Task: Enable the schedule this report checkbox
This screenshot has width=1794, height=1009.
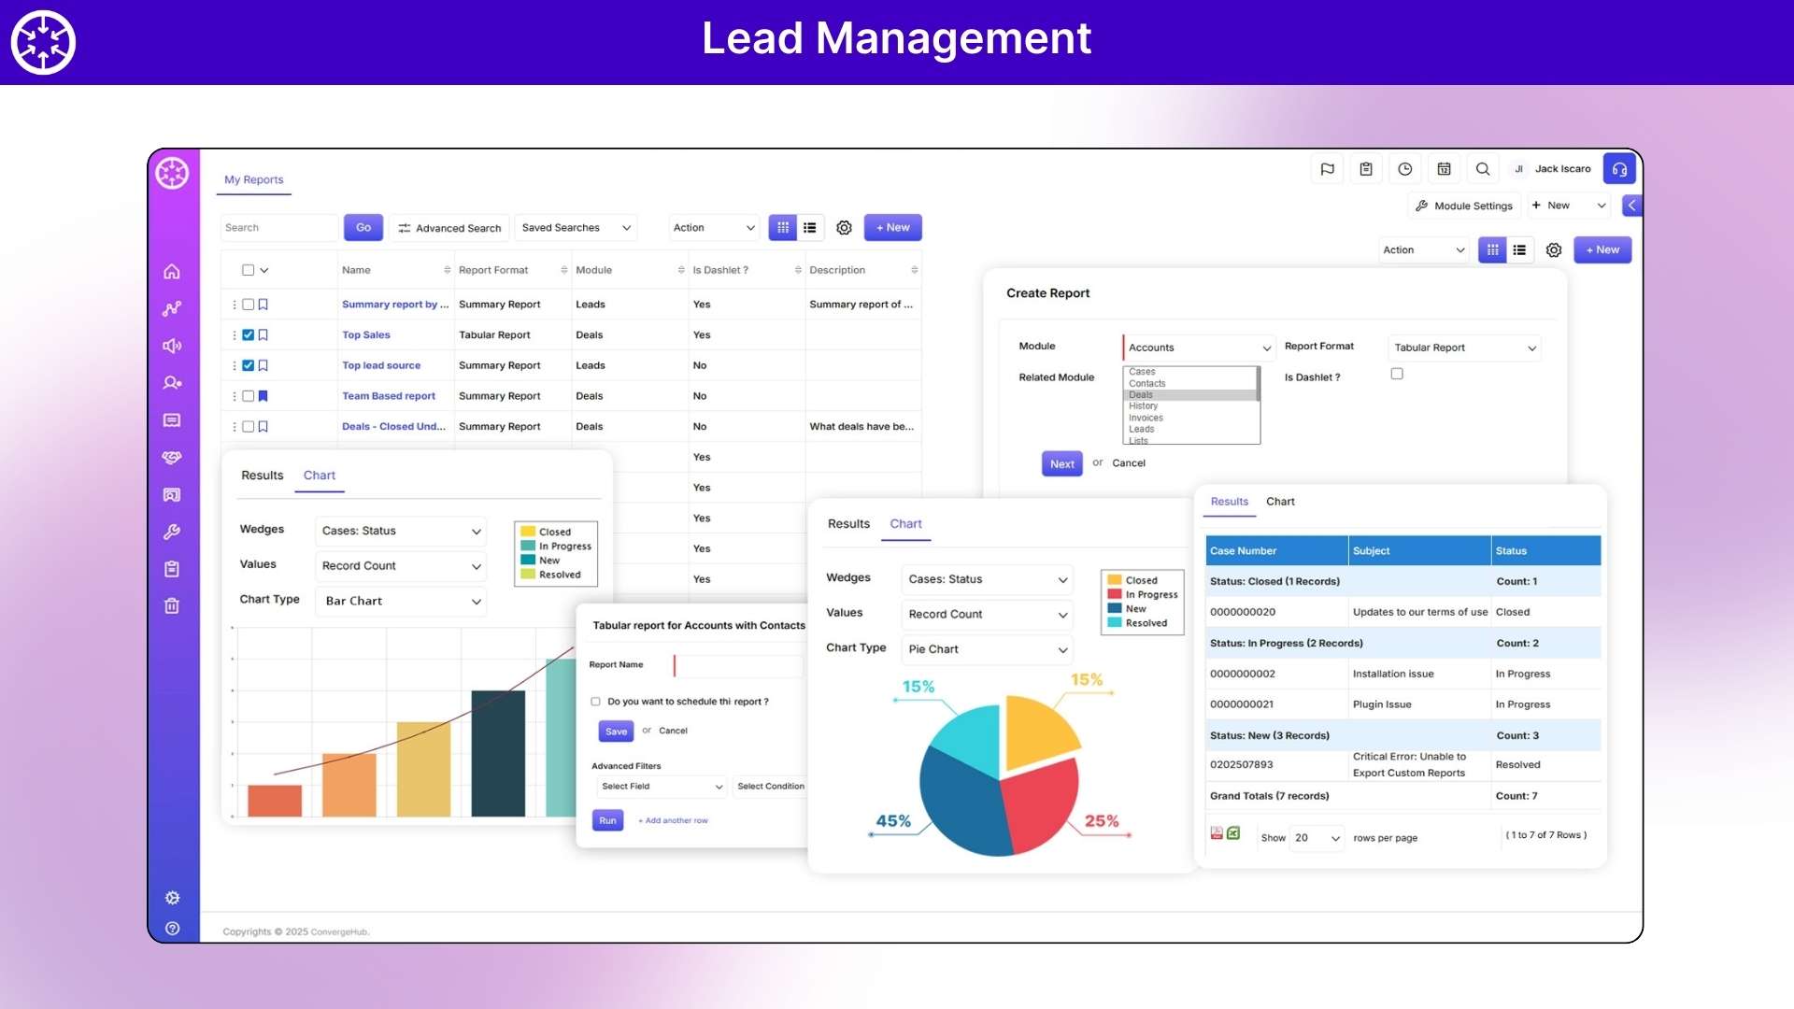Action: click(595, 701)
